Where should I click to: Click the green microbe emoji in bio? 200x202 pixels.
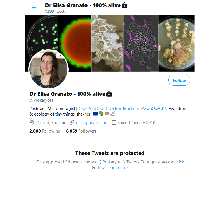(101, 114)
